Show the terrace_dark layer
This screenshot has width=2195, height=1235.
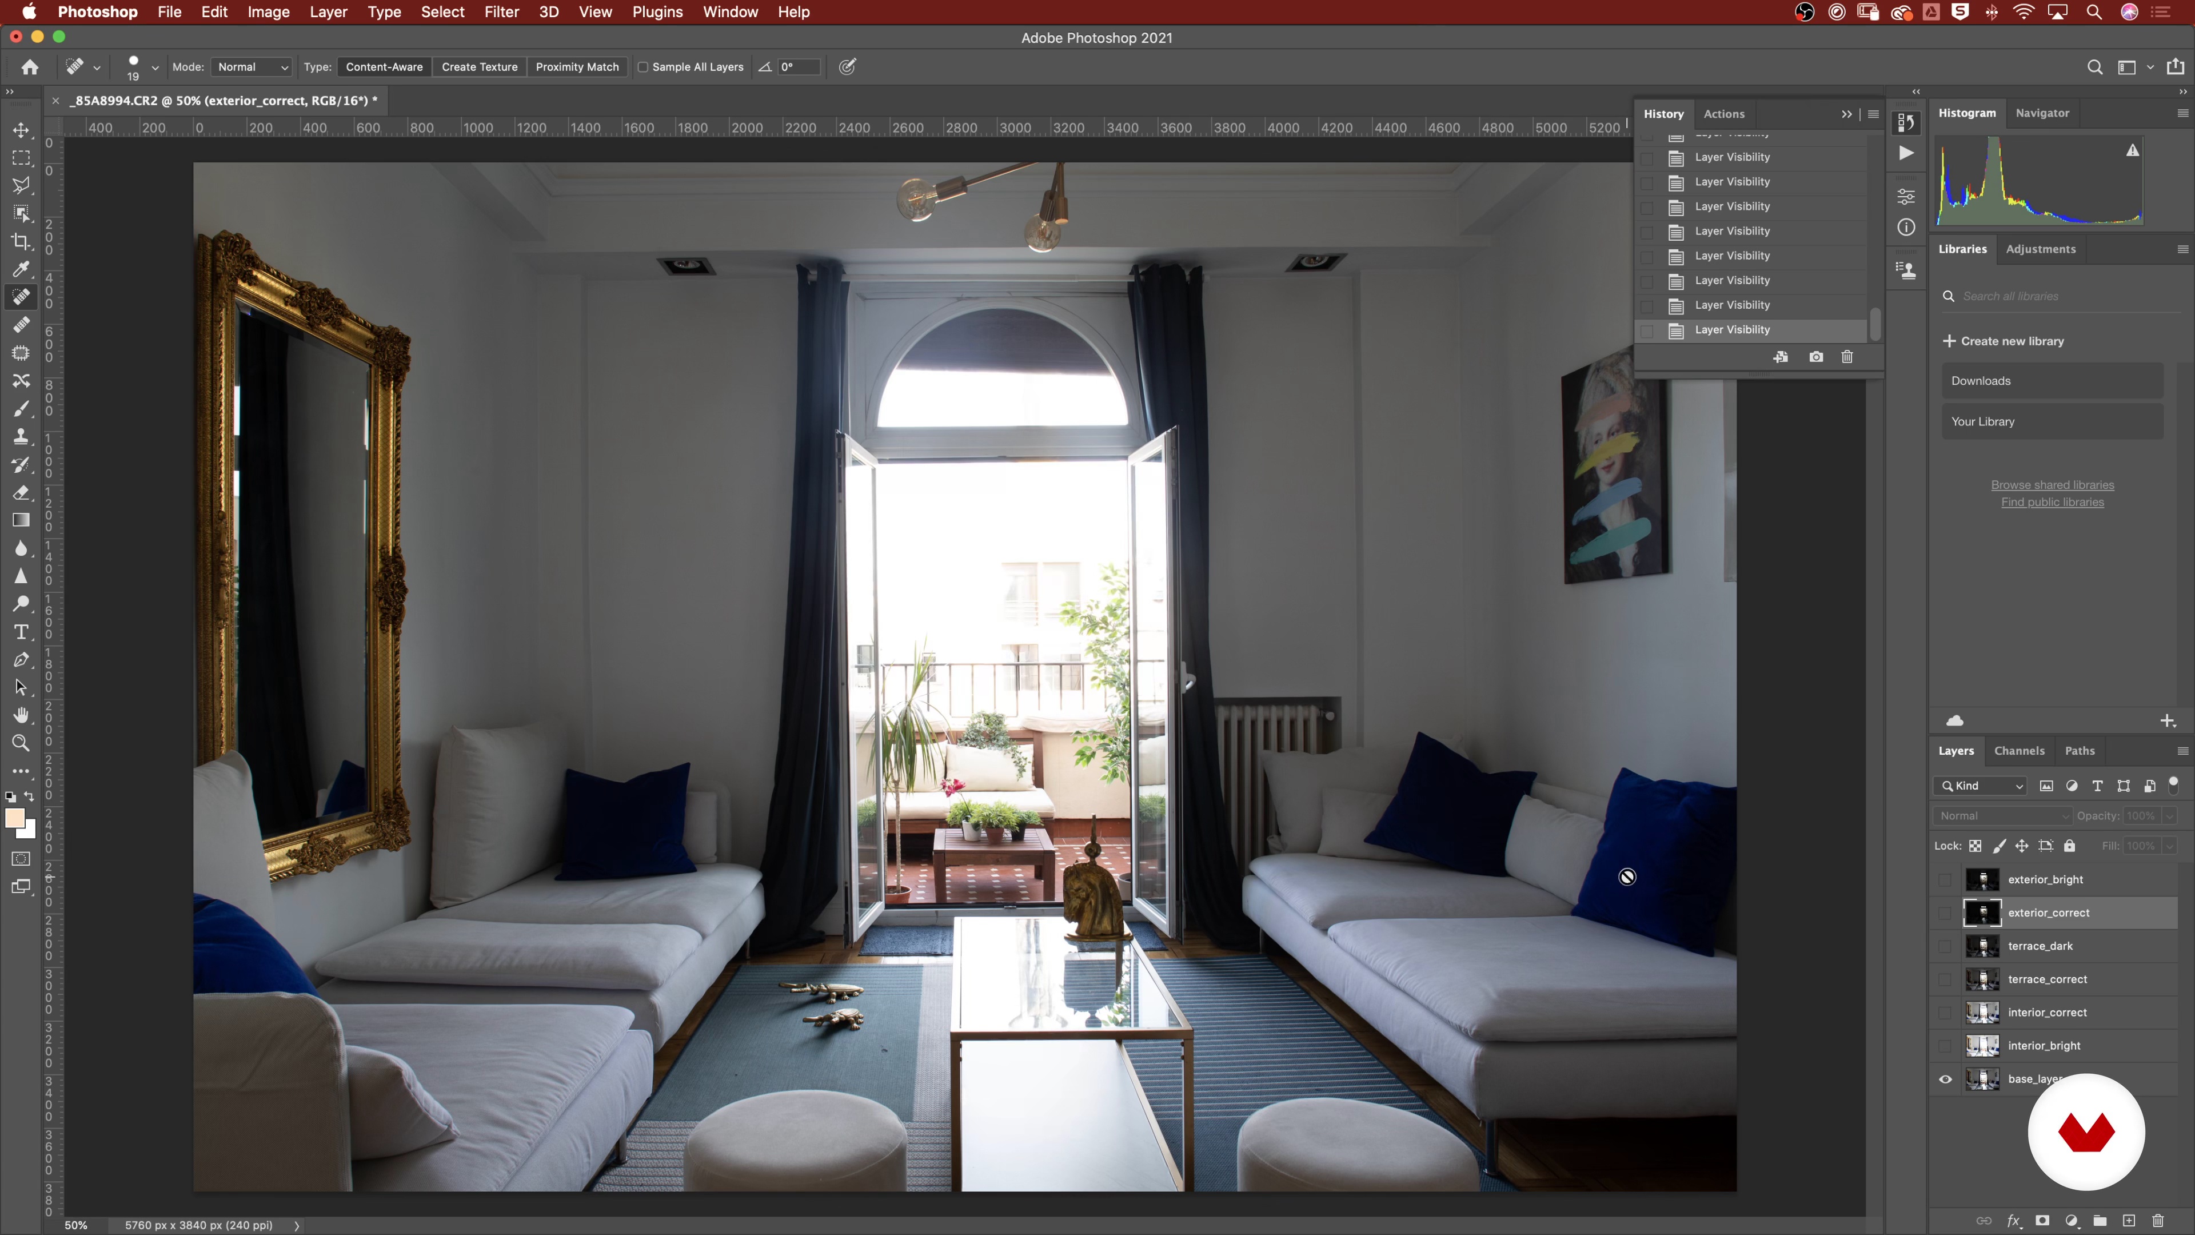[1945, 946]
